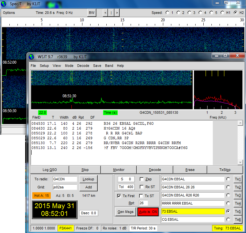Select radio button for CQ EB5AL message
Viewport: 246px width, 233px height.
[x=228, y=219]
